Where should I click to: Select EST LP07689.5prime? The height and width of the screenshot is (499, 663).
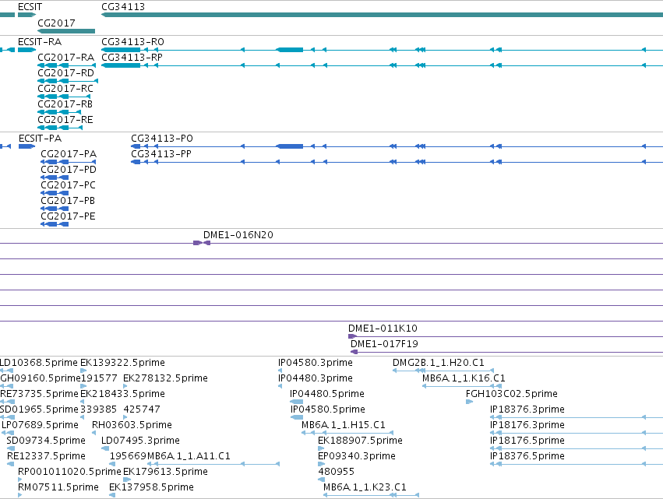[x=41, y=425]
